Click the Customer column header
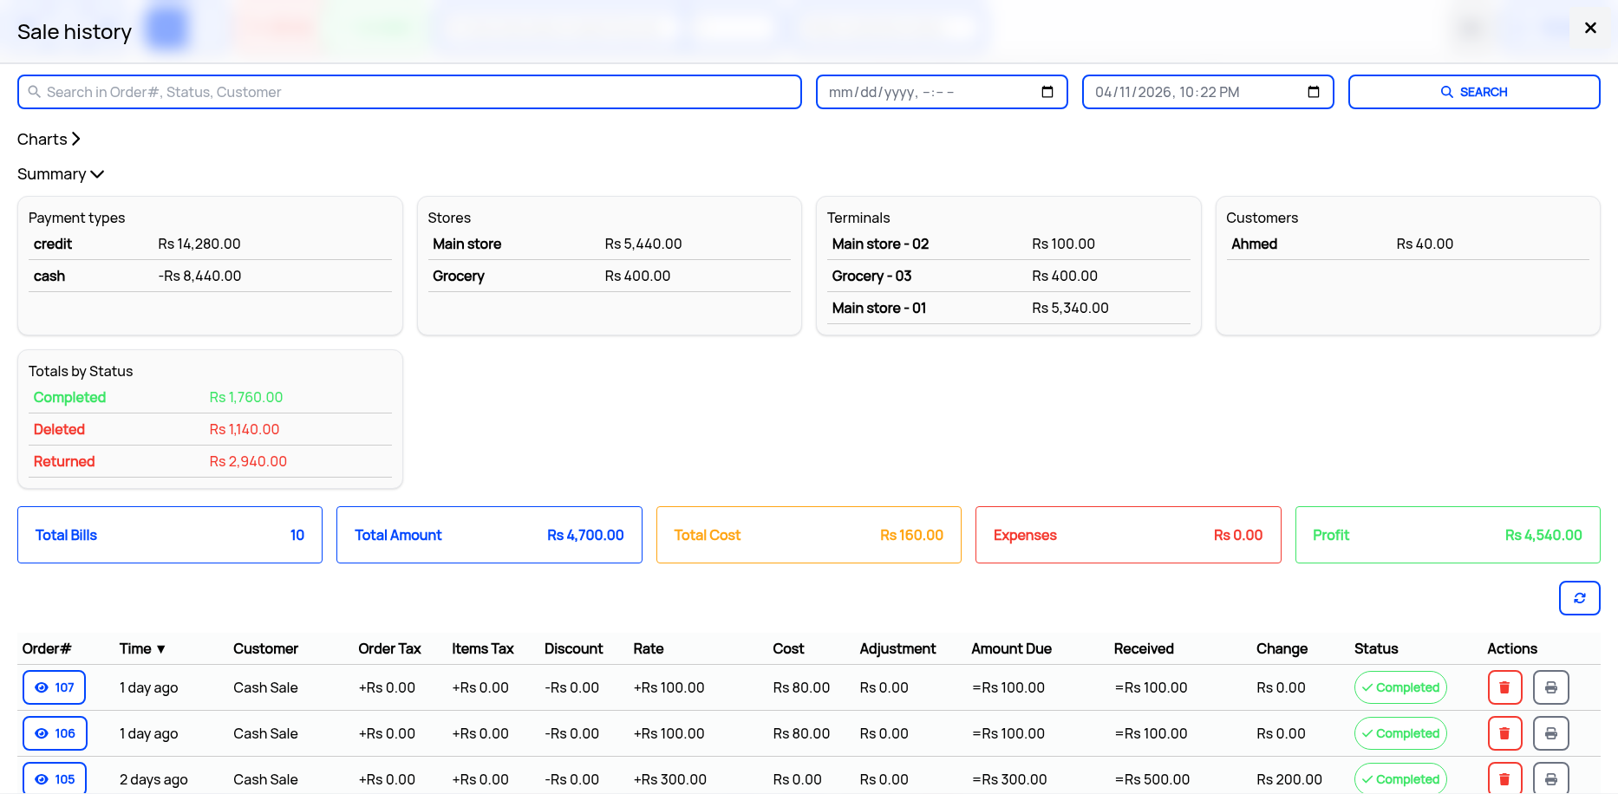1618x794 pixels. [265, 648]
